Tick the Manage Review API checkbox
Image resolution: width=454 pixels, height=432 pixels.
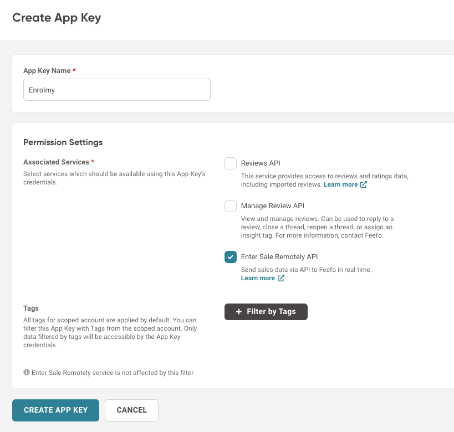coord(231,205)
